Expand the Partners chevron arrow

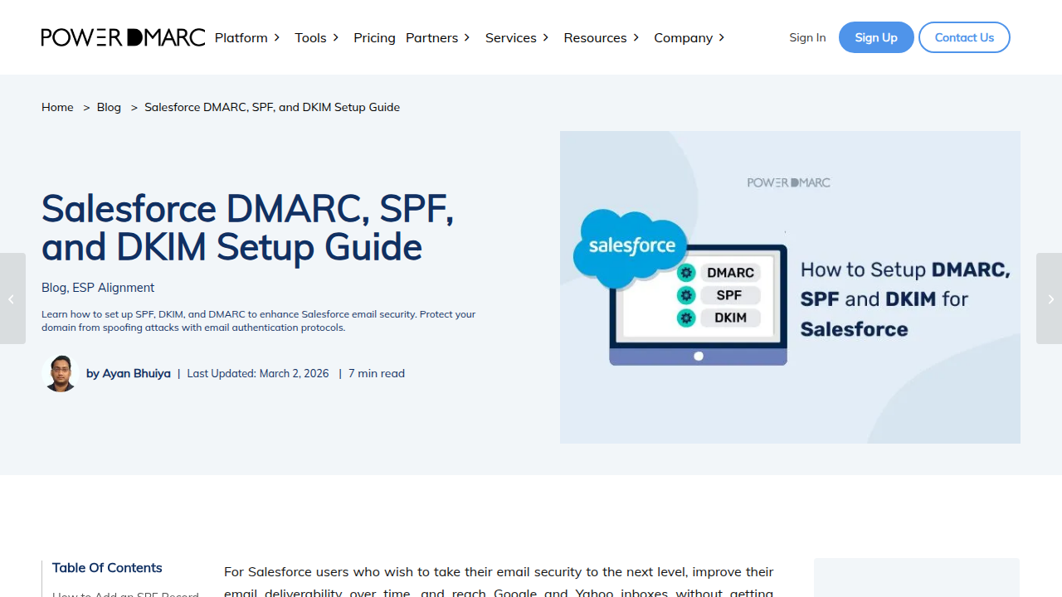click(467, 37)
